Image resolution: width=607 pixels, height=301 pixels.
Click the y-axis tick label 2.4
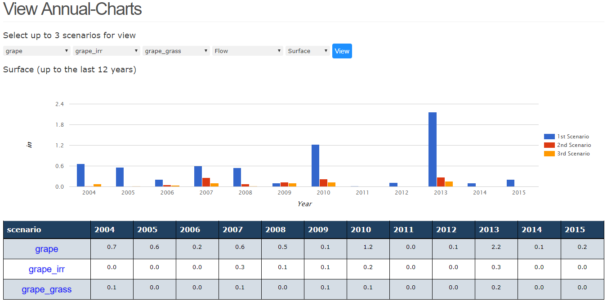(59, 104)
